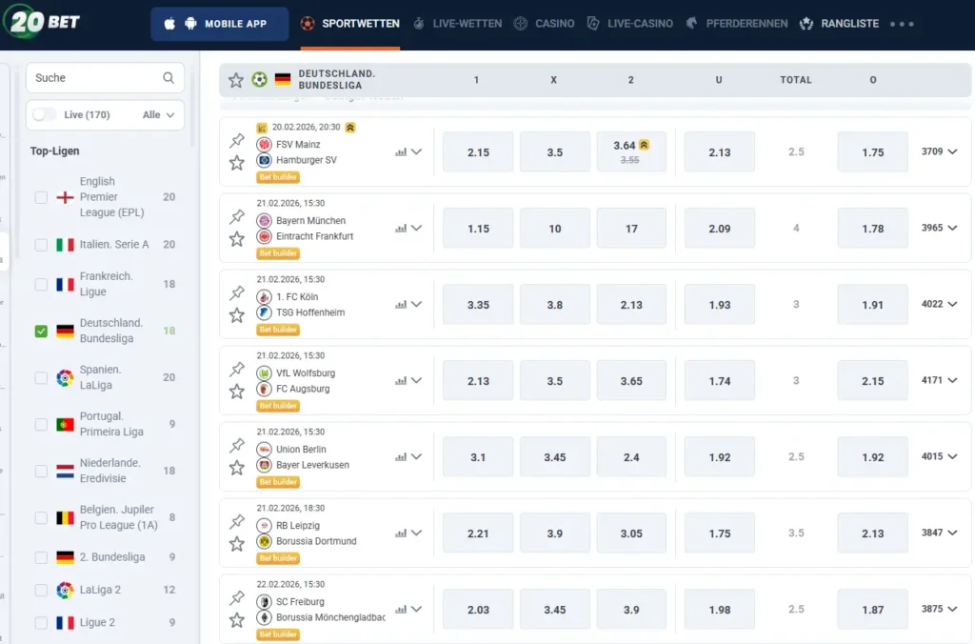Check the Spanien. LaLiga checkbox
975x644 pixels.
41,377
